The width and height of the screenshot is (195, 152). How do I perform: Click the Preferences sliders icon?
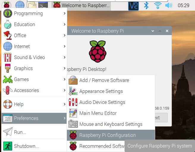point(8,118)
